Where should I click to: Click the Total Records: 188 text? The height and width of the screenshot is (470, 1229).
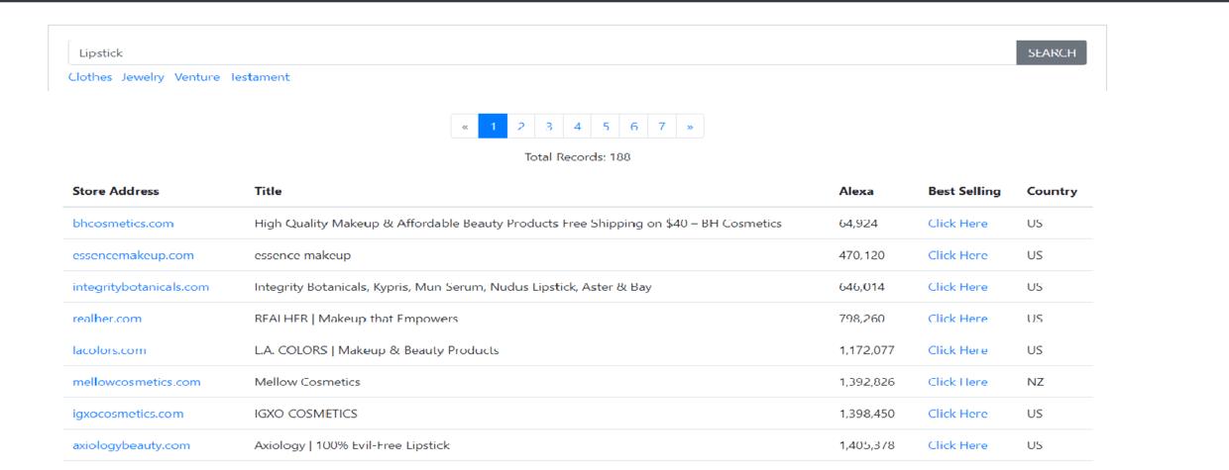[577, 156]
